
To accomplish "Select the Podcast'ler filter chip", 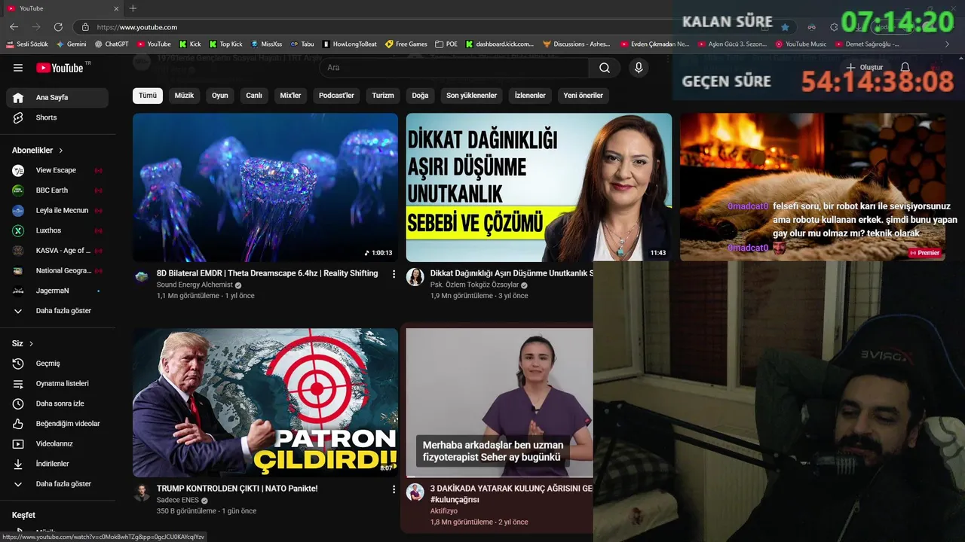I will click(x=336, y=96).
